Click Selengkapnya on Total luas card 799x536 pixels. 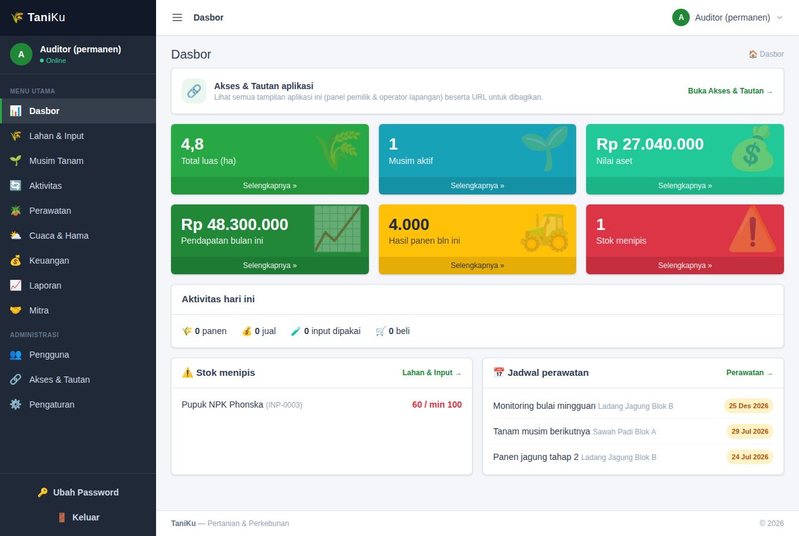[270, 186]
